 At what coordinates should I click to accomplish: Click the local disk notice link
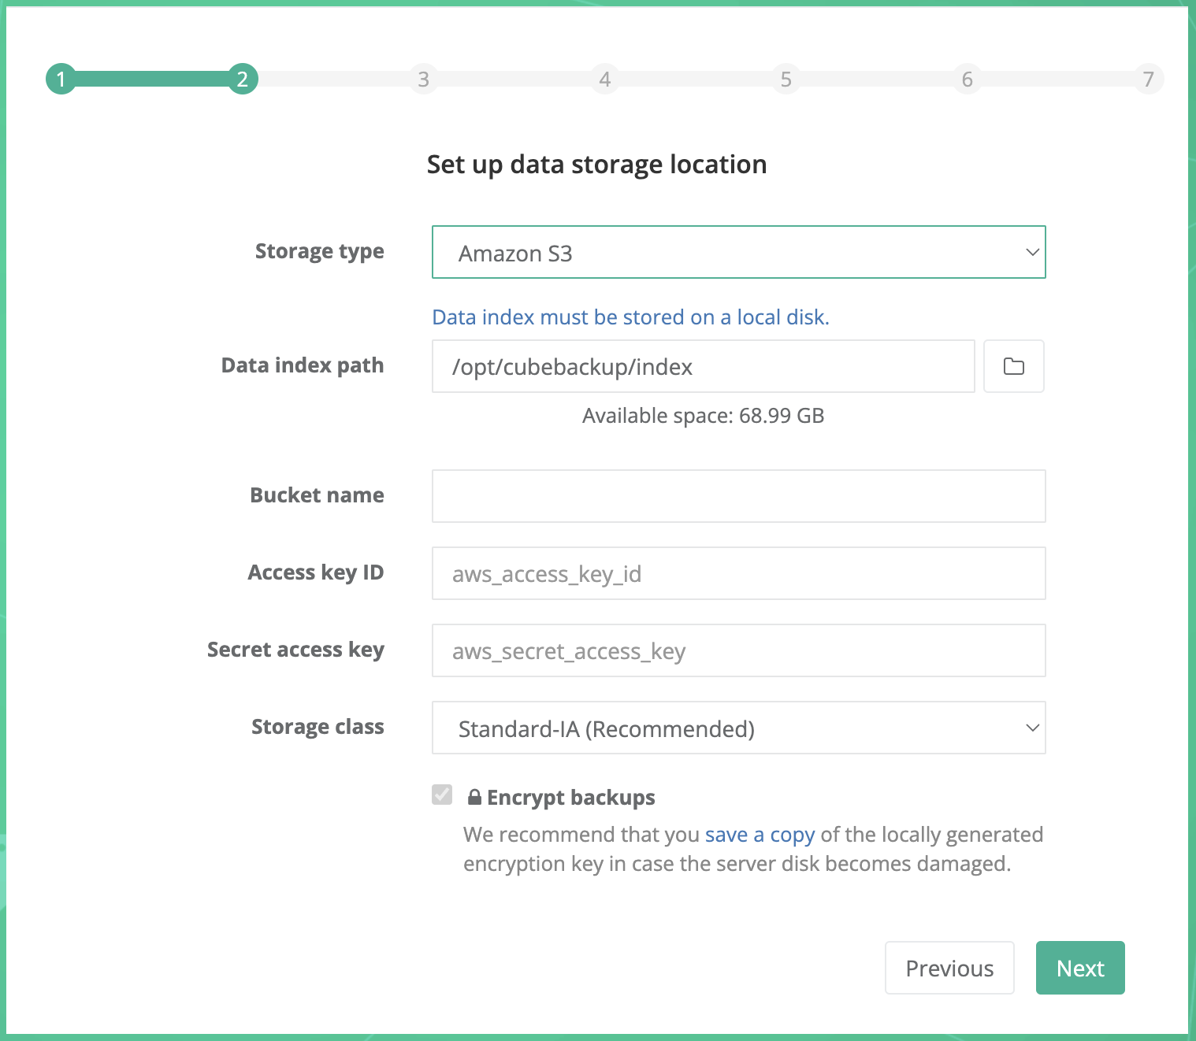point(630,317)
